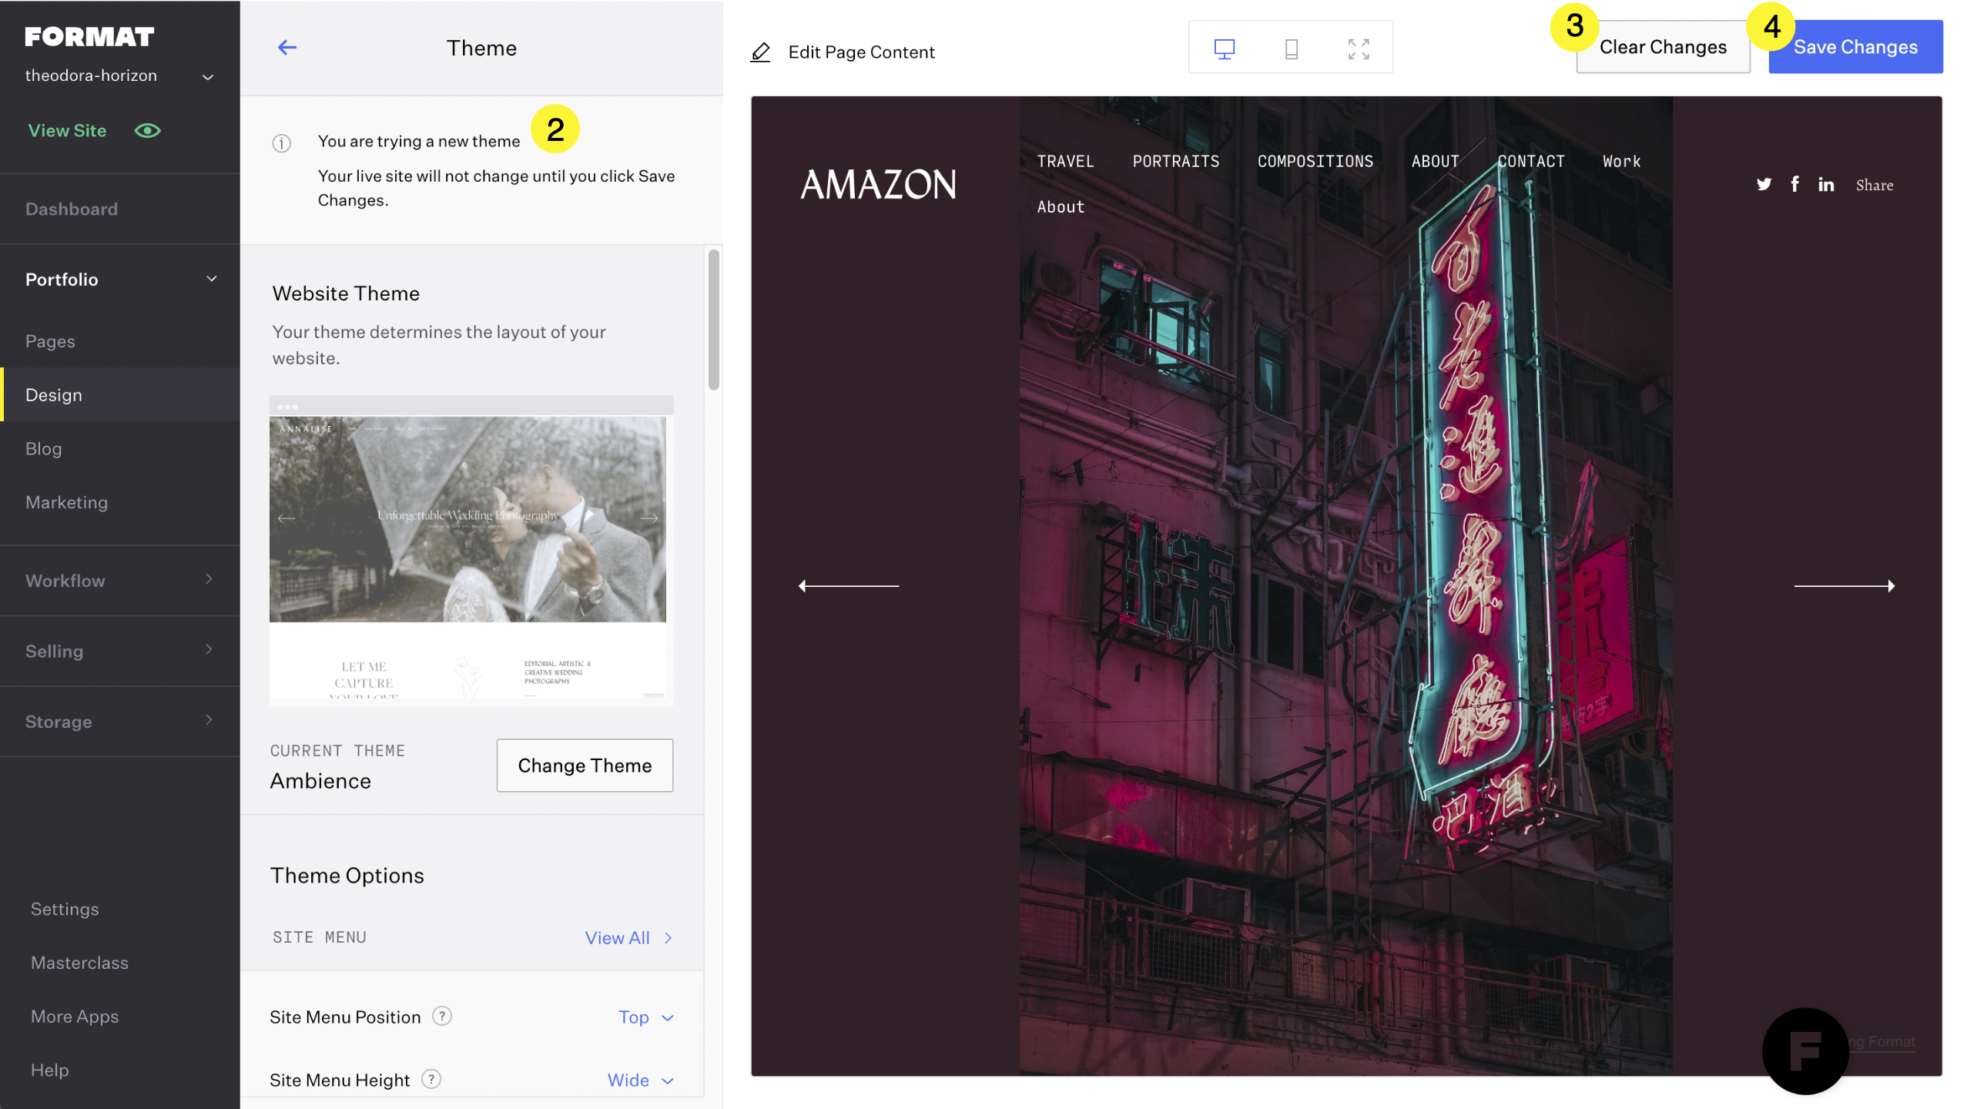Select the desktop preview icon

click(1224, 49)
